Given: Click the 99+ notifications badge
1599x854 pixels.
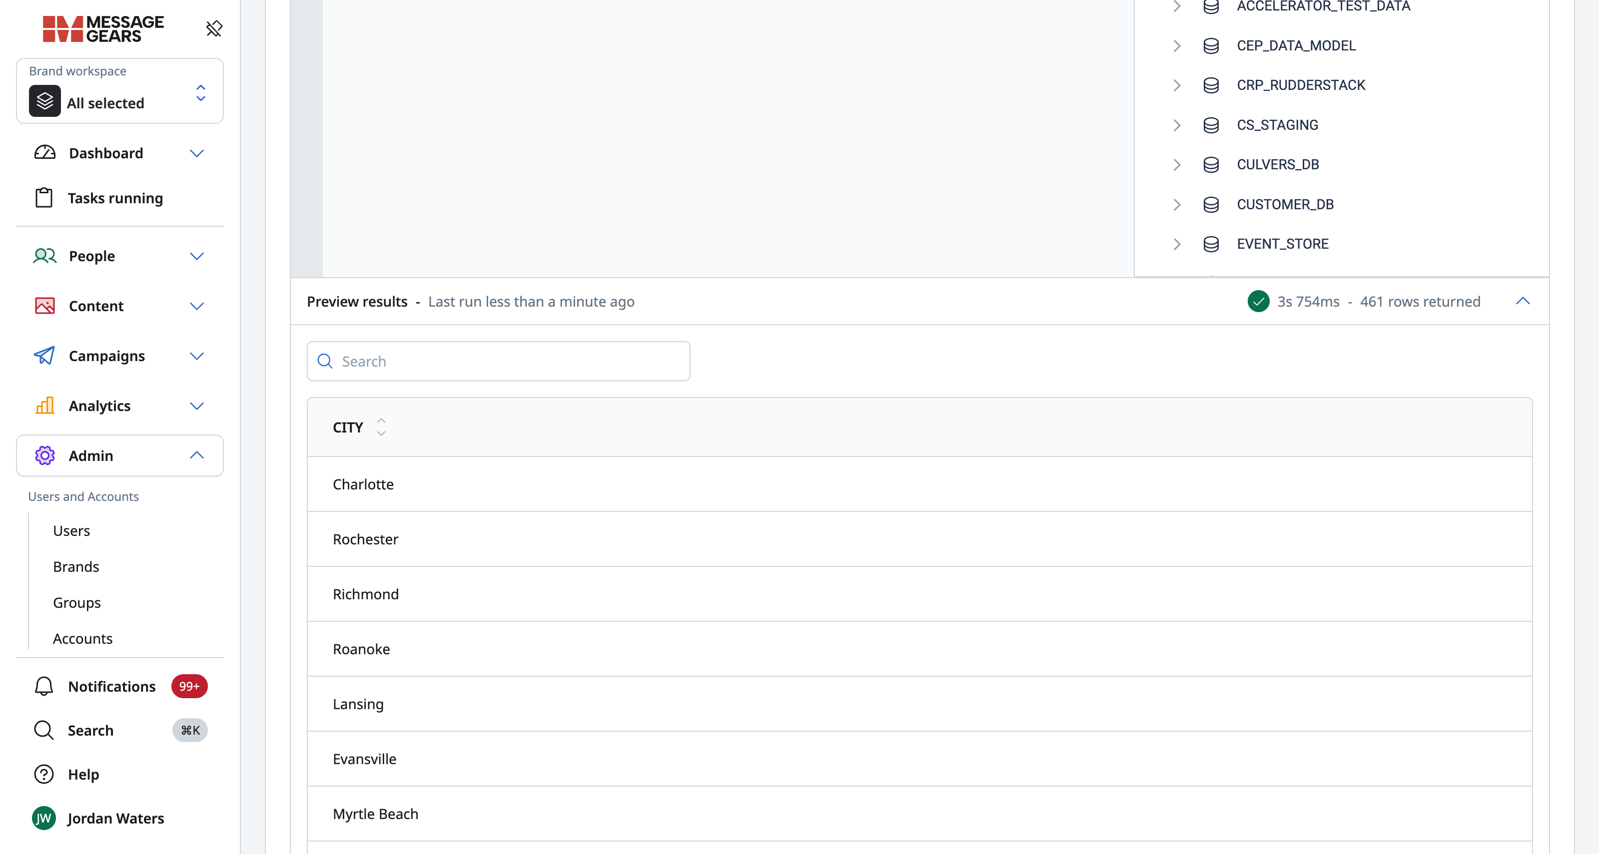Looking at the screenshot, I should [x=189, y=686].
